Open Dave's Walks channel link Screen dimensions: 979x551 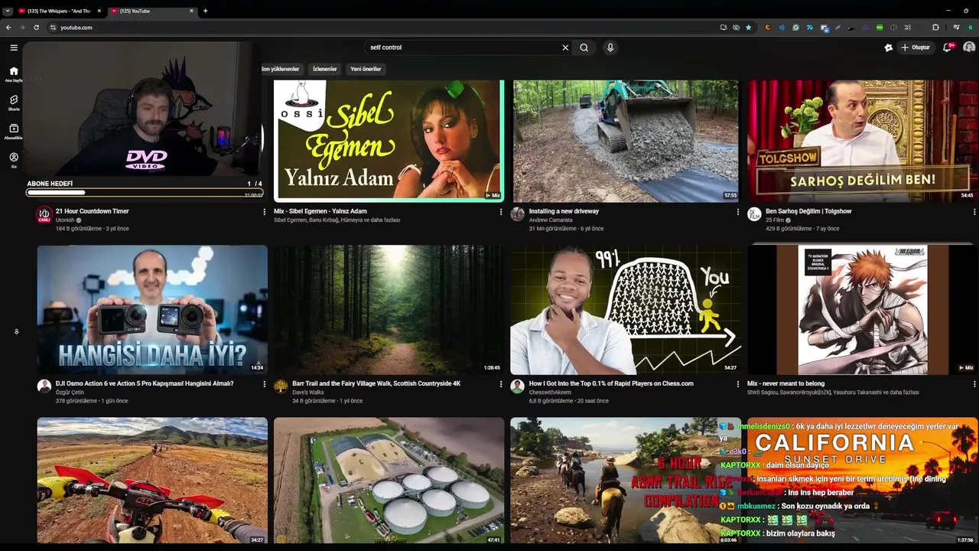click(308, 393)
